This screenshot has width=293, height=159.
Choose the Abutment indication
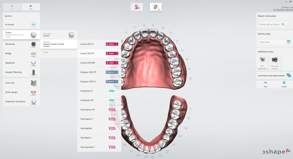(x=21, y=44)
